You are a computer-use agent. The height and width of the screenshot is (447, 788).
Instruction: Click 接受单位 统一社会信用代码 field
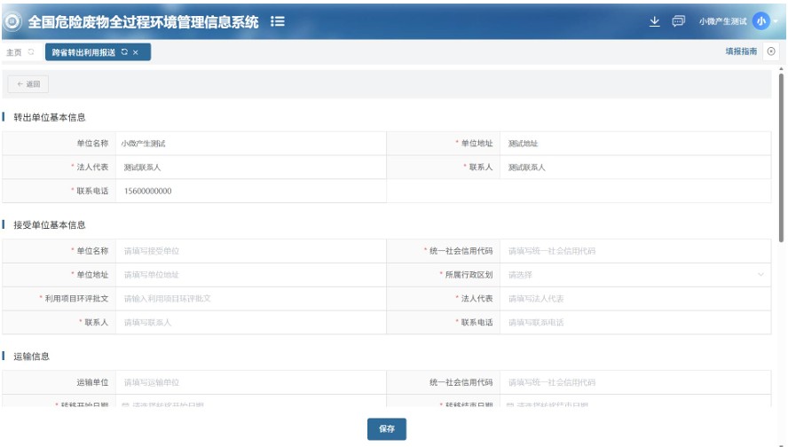635,251
